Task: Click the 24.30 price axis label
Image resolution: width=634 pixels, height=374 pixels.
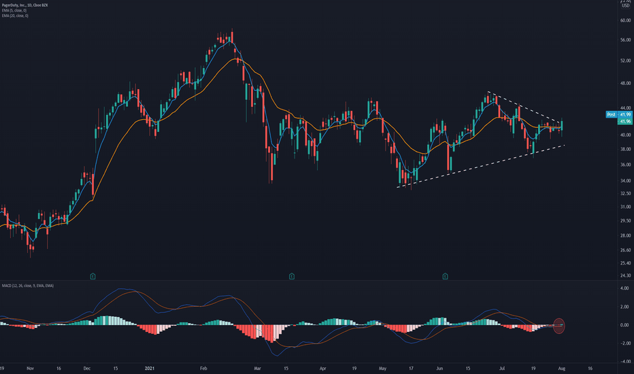Action: click(625, 276)
